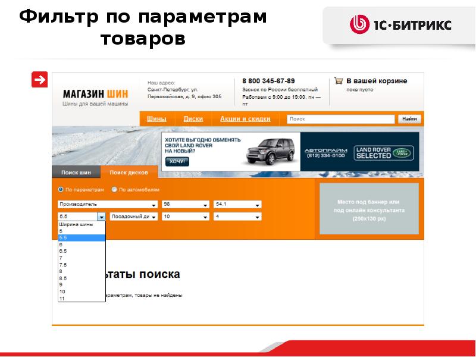Click the Звонок по России бесплатный text
The height and width of the screenshot is (357, 476).
tap(280, 90)
